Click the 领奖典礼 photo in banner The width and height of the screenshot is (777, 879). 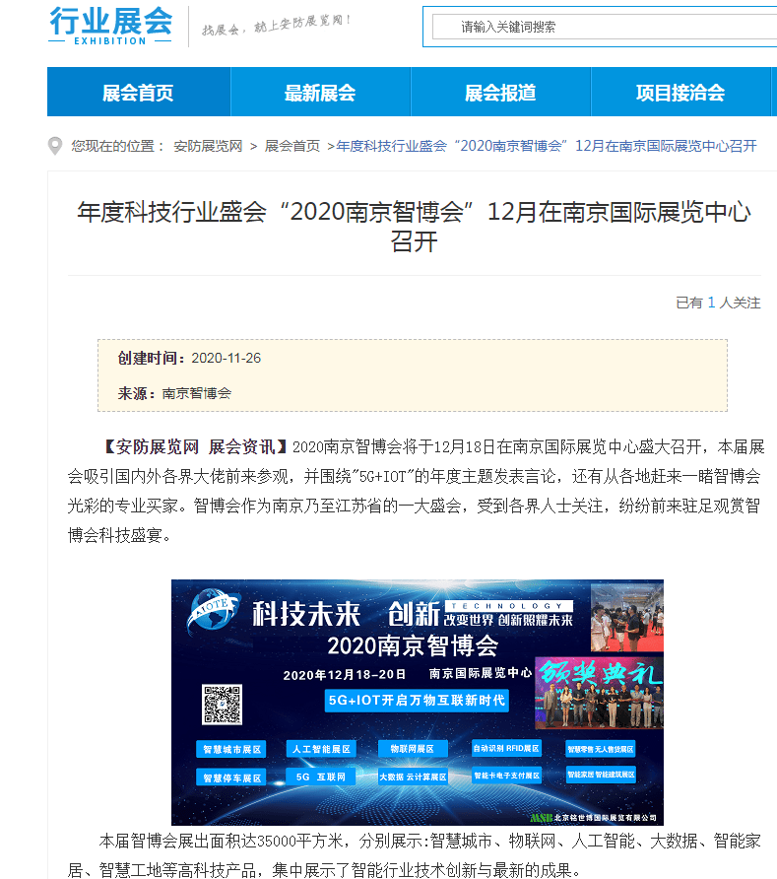click(600, 693)
